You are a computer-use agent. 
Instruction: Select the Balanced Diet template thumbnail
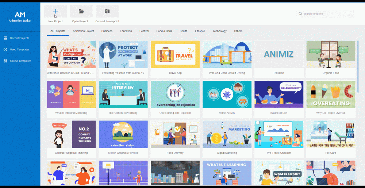pyautogui.click(x=279, y=94)
